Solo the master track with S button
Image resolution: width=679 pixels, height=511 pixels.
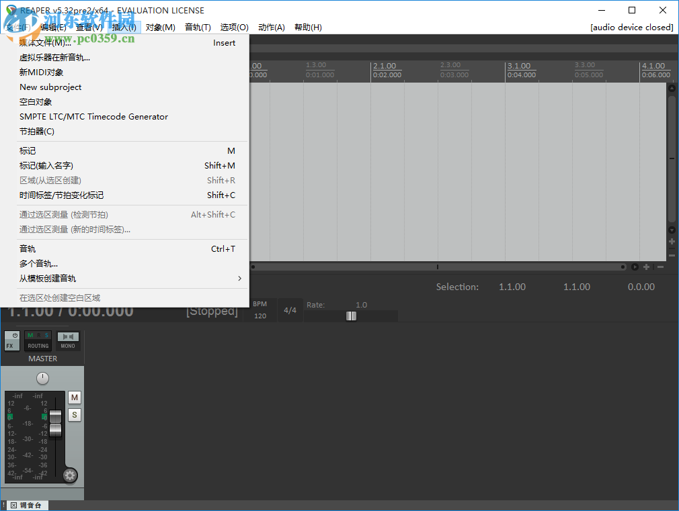75,415
